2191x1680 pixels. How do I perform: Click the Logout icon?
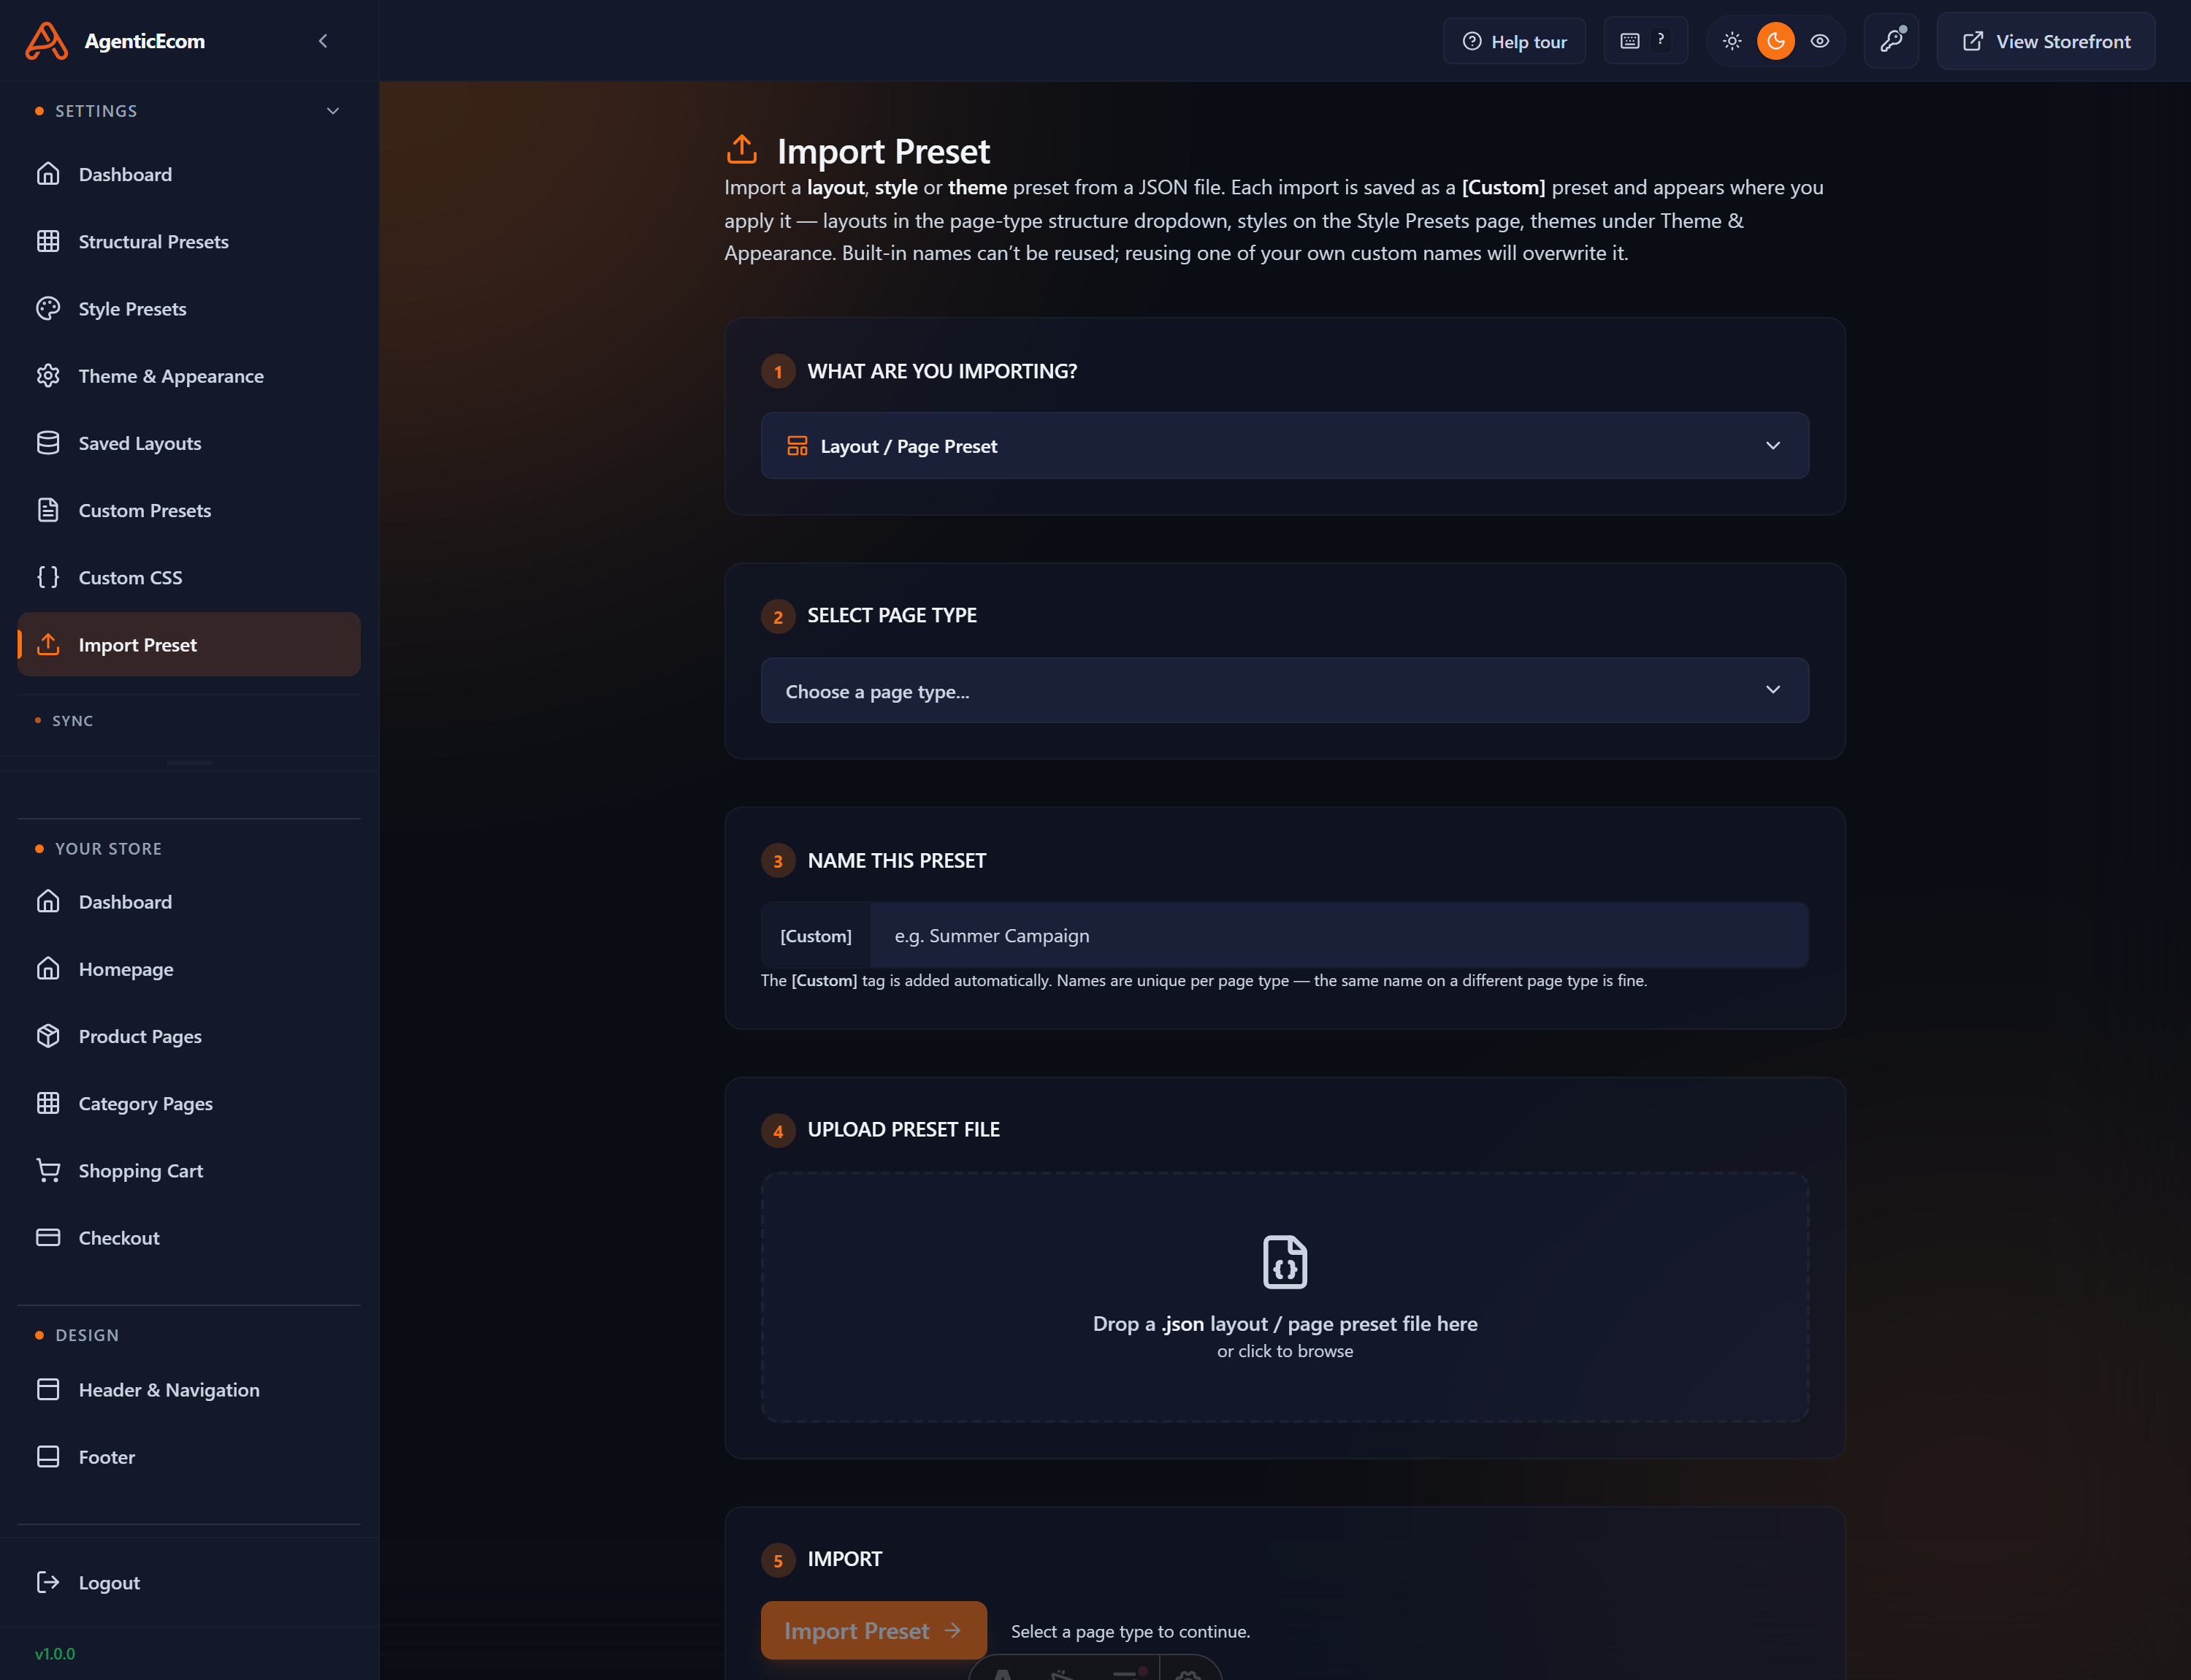pyautogui.click(x=48, y=1582)
